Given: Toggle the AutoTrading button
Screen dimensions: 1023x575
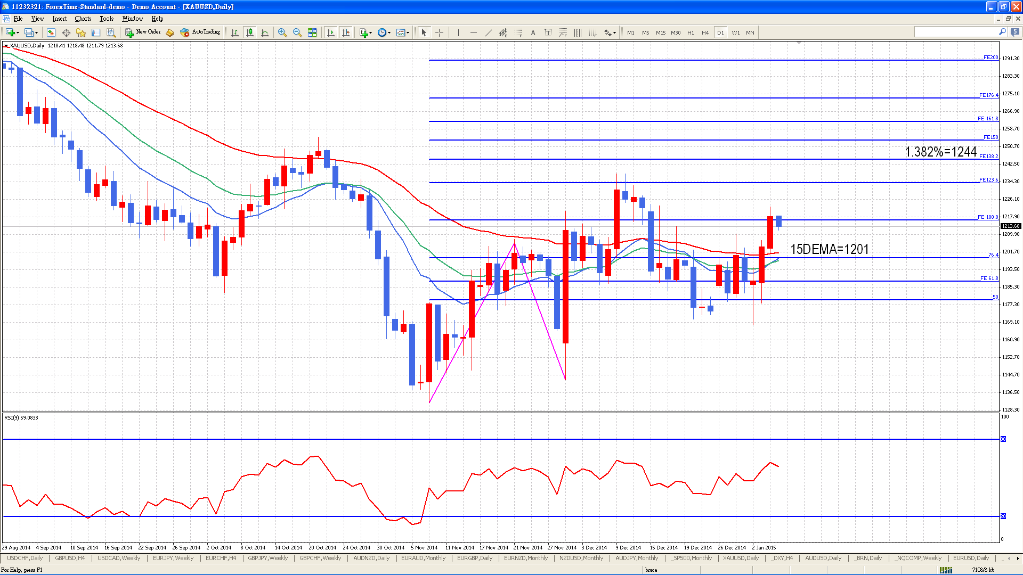Looking at the screenshot, I should pyautogui.click(x=200, y=32).
